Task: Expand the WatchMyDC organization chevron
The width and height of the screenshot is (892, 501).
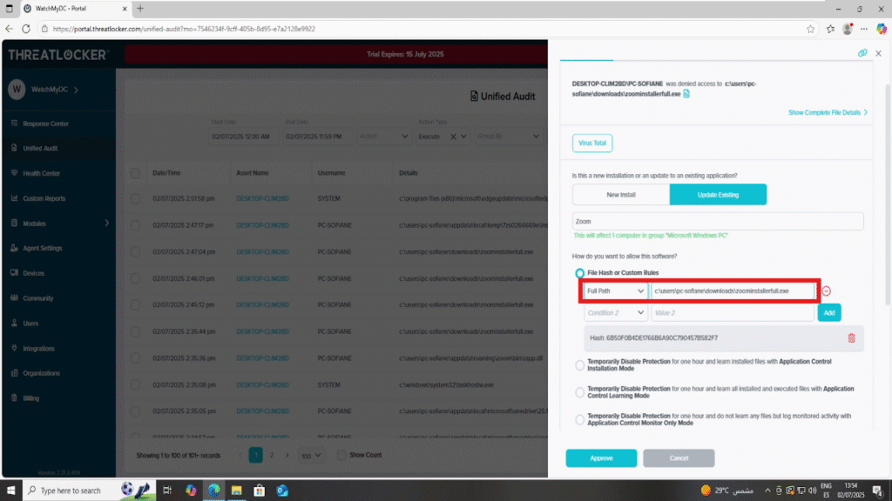Action: 77,90
